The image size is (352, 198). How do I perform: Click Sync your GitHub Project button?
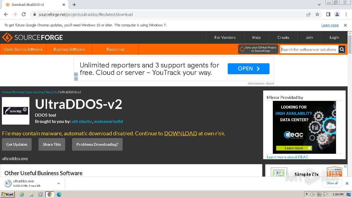258,49
